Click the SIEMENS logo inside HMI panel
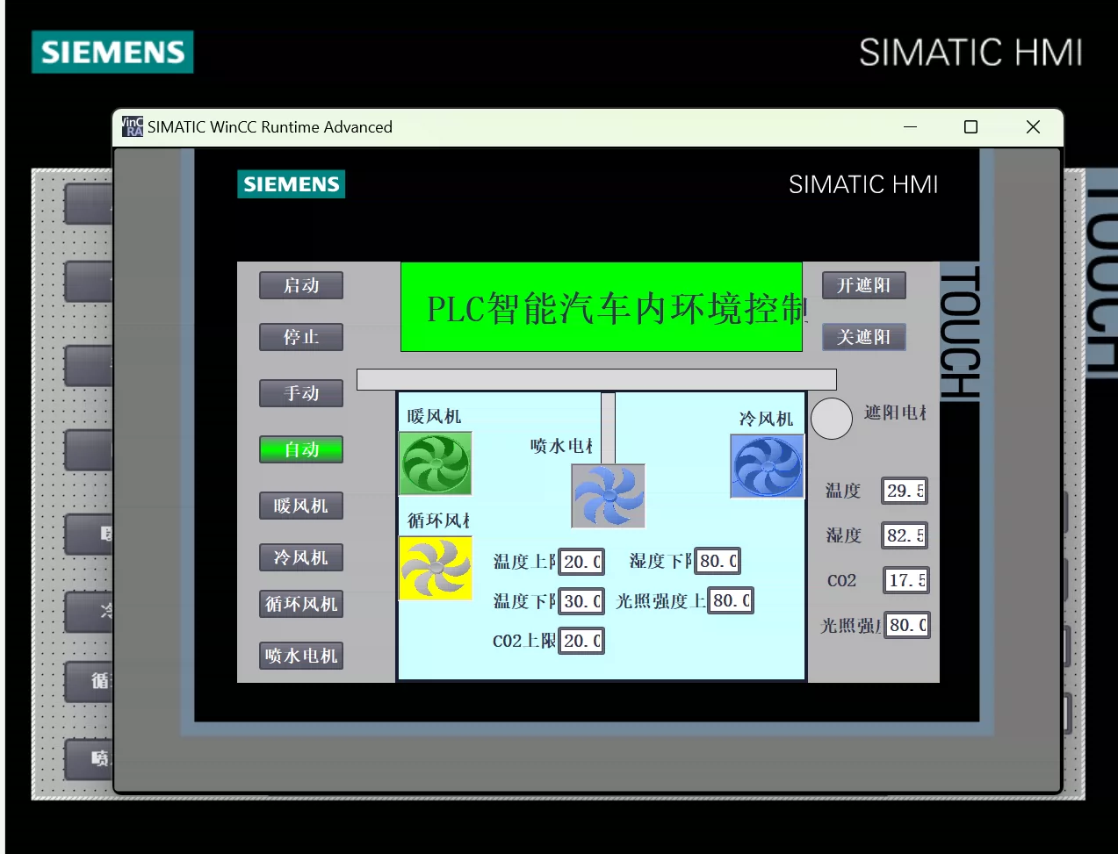This screenshot has width=1118, height=854. [x=291, y=184]
